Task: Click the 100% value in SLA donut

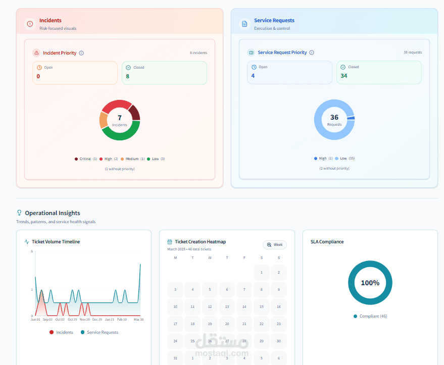Action: click(x=370, y=283)
